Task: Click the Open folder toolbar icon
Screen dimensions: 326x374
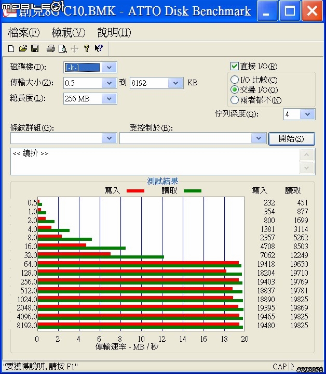Action: (x=23, y=48)
